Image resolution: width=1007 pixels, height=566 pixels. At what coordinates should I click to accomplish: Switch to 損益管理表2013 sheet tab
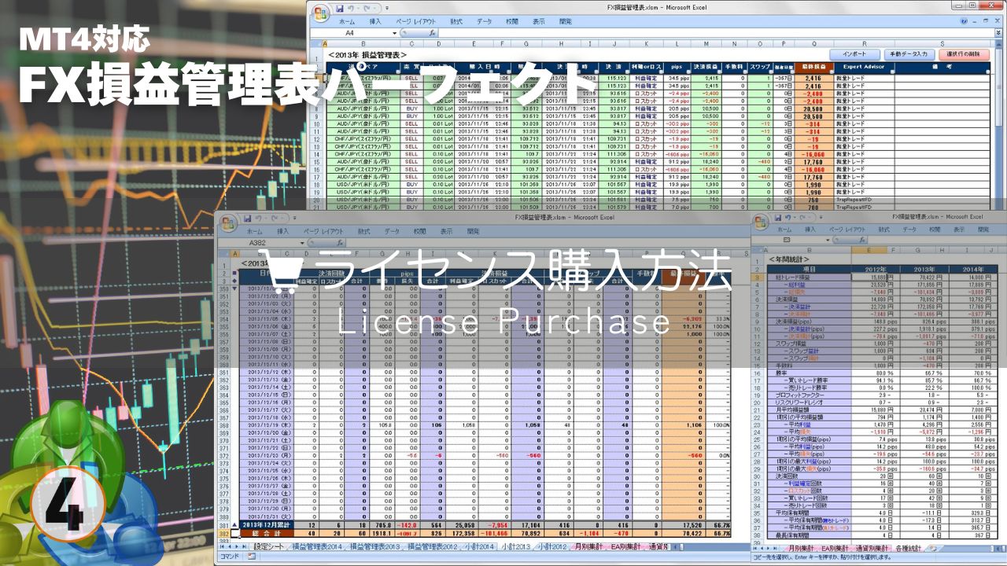[376, 546]
